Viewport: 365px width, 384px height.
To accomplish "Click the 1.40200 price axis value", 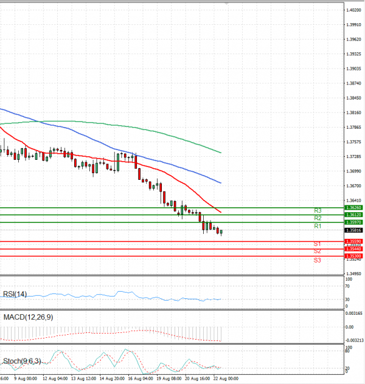I will click(x=353, y=10).
